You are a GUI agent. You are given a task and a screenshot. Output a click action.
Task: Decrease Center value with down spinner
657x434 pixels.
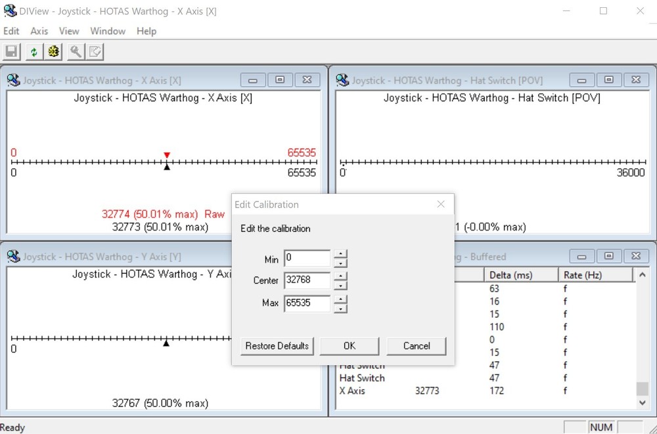340,285
